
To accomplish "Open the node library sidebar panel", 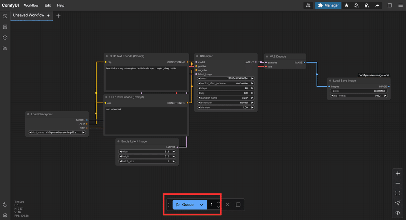I will [x=5, y=27].
